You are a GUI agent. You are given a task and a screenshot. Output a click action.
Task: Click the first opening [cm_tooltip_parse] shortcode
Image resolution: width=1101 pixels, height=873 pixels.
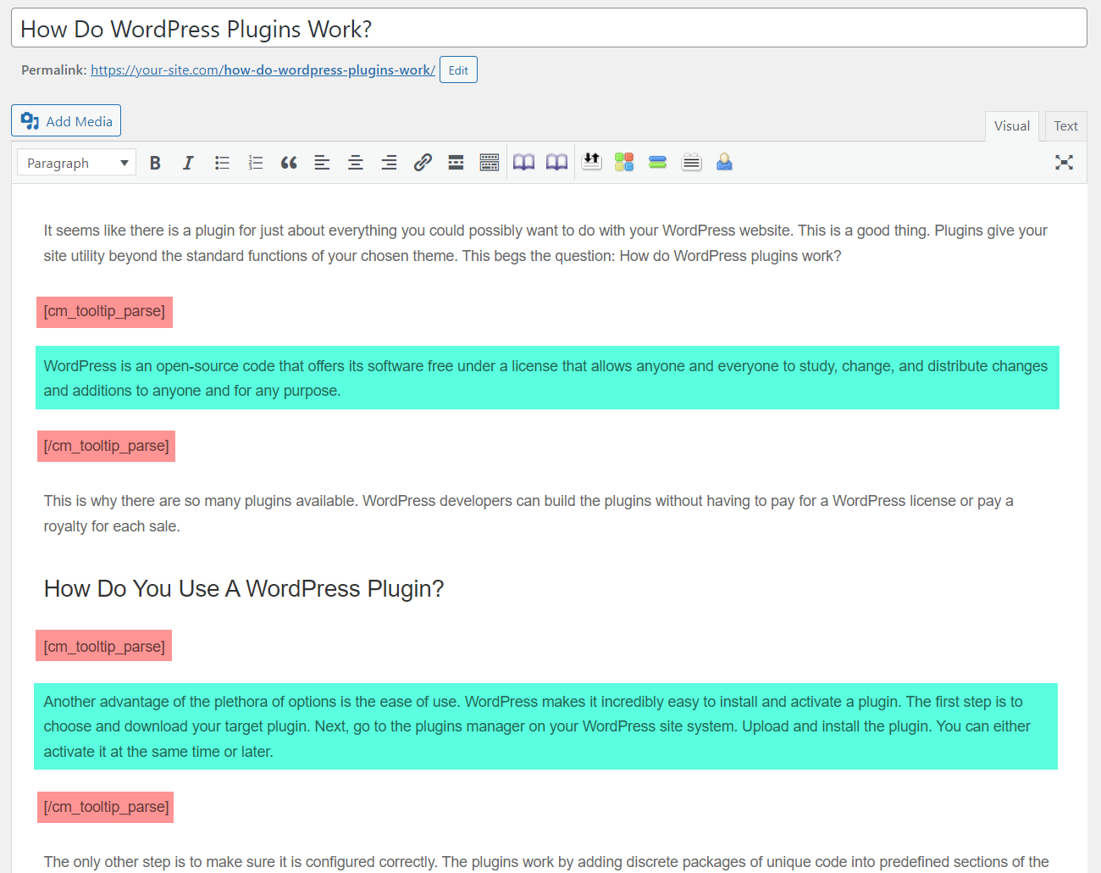104,312
